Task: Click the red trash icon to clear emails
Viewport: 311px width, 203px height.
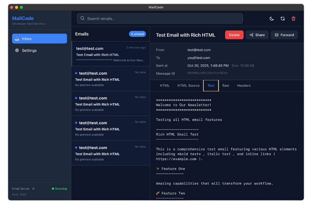Action: [x=293, y=19]
